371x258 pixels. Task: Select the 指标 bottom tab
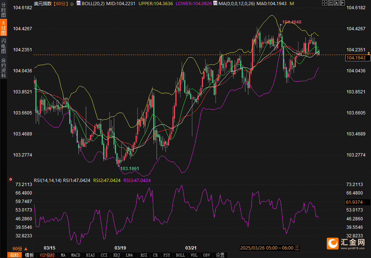(15, 255)
